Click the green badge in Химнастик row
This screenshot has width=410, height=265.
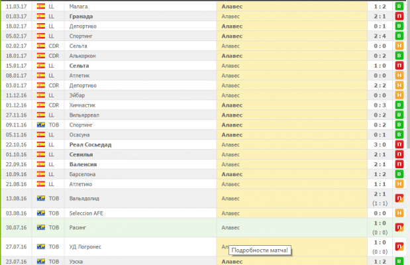pos(399,105)
